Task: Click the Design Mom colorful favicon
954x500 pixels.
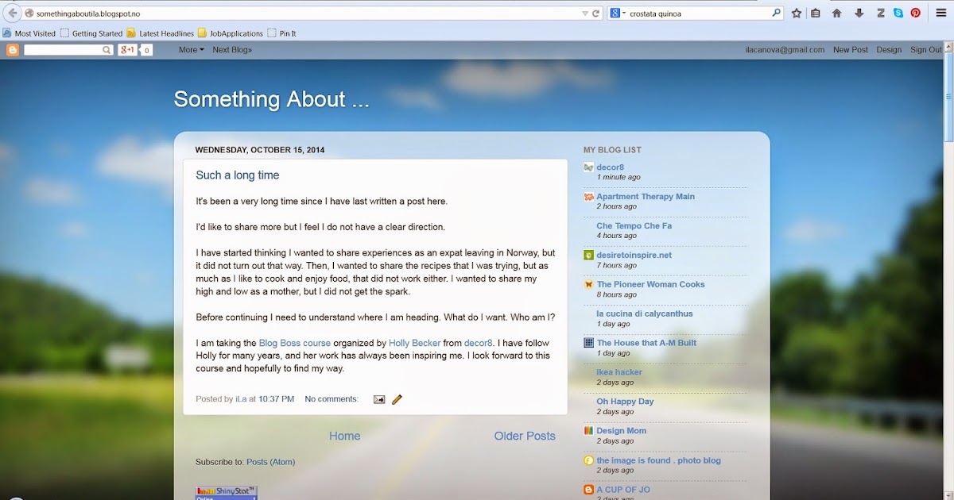Action: coord(588,432)
